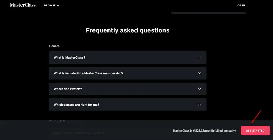Click the chevron on the membership question row
This screenshot has width=273, height=140.
coord(200,73)
